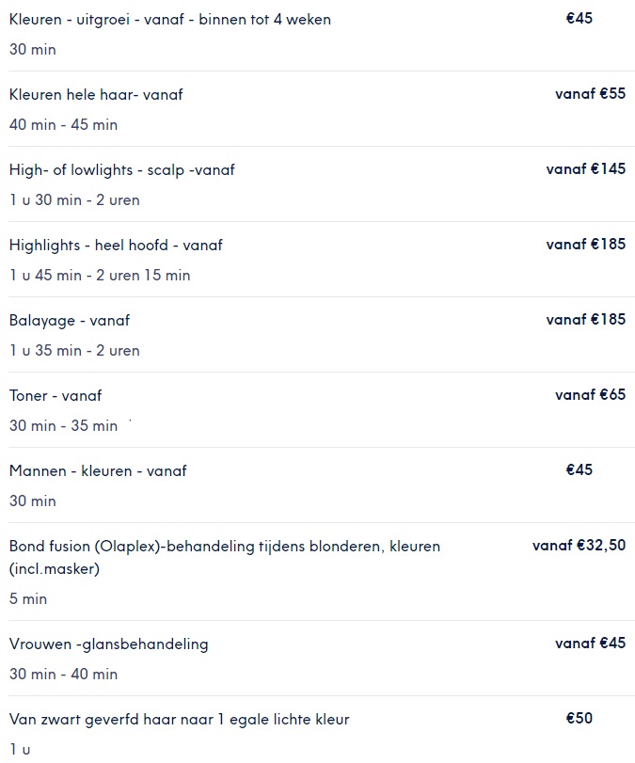Select the Toner service
Image resolution: width=635 pixels, height=763 pixels.
point(321,410)
